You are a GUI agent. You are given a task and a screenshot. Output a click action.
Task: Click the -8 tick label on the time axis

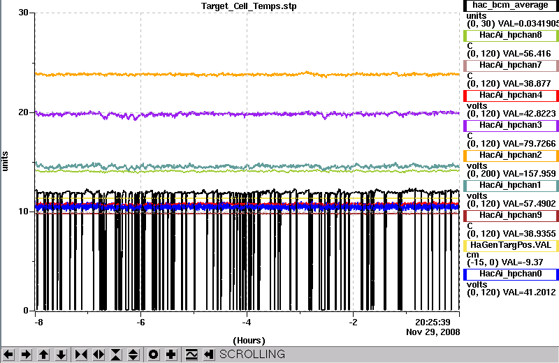tap(38, 323)
